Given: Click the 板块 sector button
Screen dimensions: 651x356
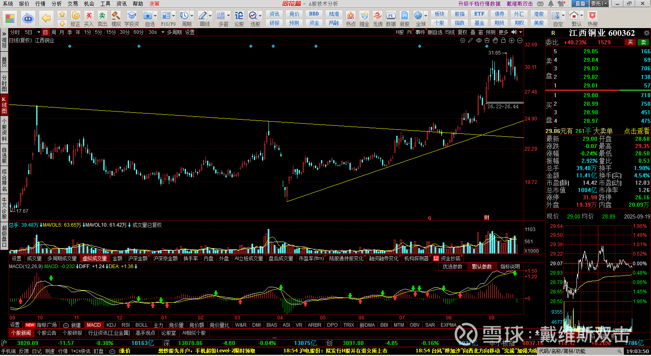Looking at the screenshot, I should point(439,14).
